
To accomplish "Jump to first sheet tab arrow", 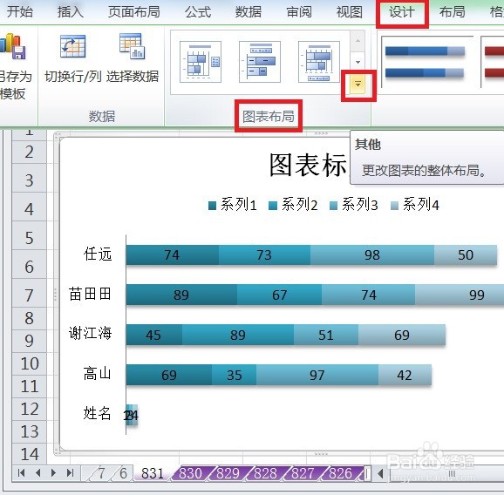I will [x=22, y=473].
